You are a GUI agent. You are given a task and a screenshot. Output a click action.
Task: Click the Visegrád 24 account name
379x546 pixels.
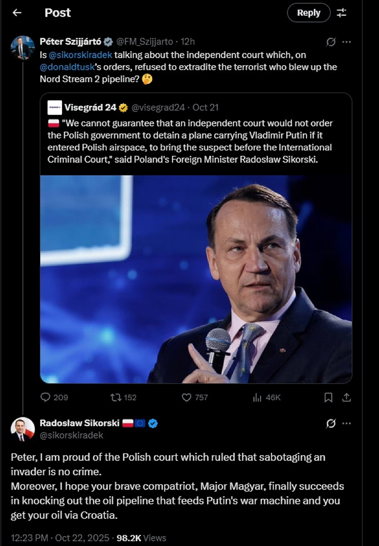tap(91, 108)
